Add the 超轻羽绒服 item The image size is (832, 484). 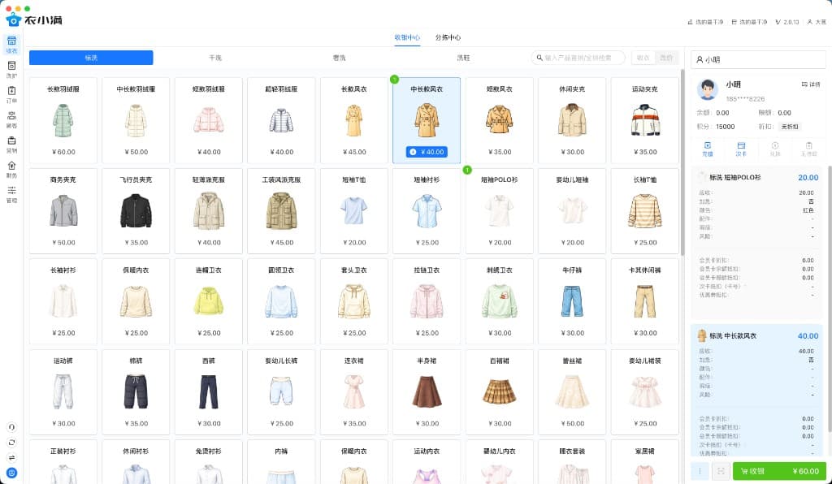coord(281,120)
